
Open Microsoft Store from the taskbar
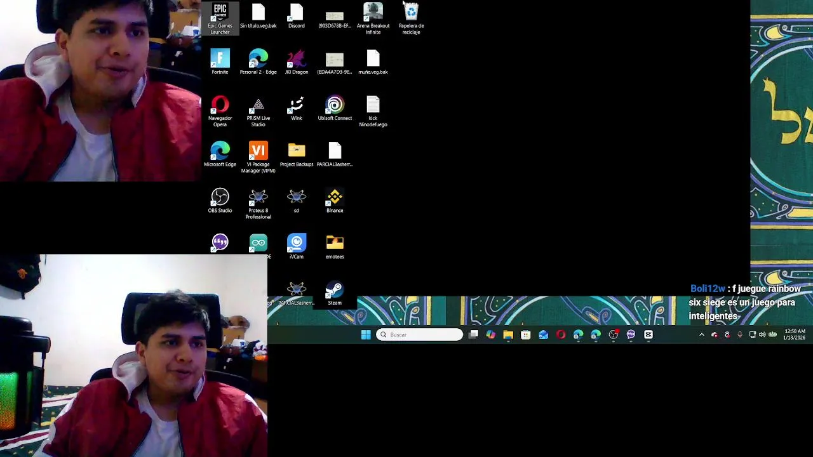(526, 334)
